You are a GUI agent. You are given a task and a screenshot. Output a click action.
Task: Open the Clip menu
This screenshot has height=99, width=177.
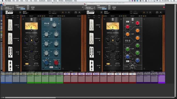(31, 1)
